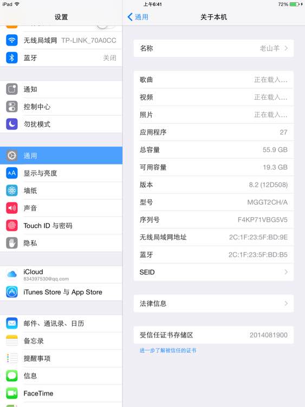The image size is (305, 407).
Task: Open 显示与亮度 settings item
Action: pyautogui.click(x=61, y=173)
